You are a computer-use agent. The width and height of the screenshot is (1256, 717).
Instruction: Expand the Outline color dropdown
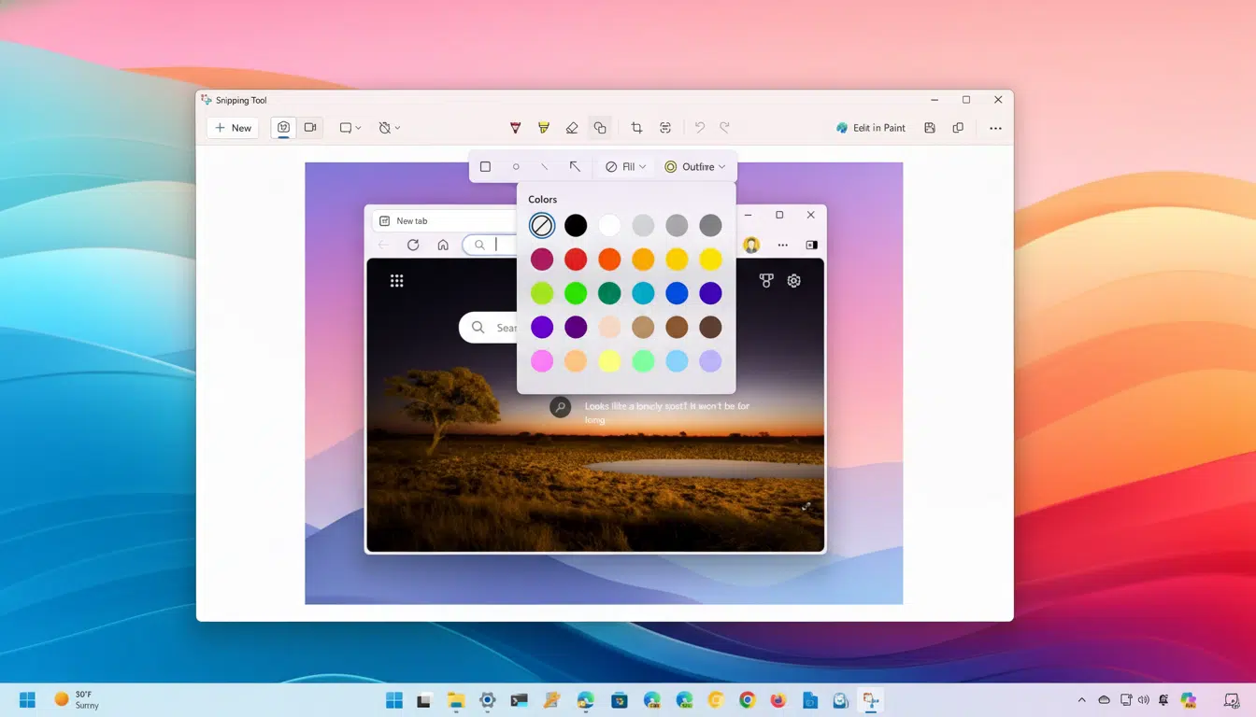pos(695,167)
